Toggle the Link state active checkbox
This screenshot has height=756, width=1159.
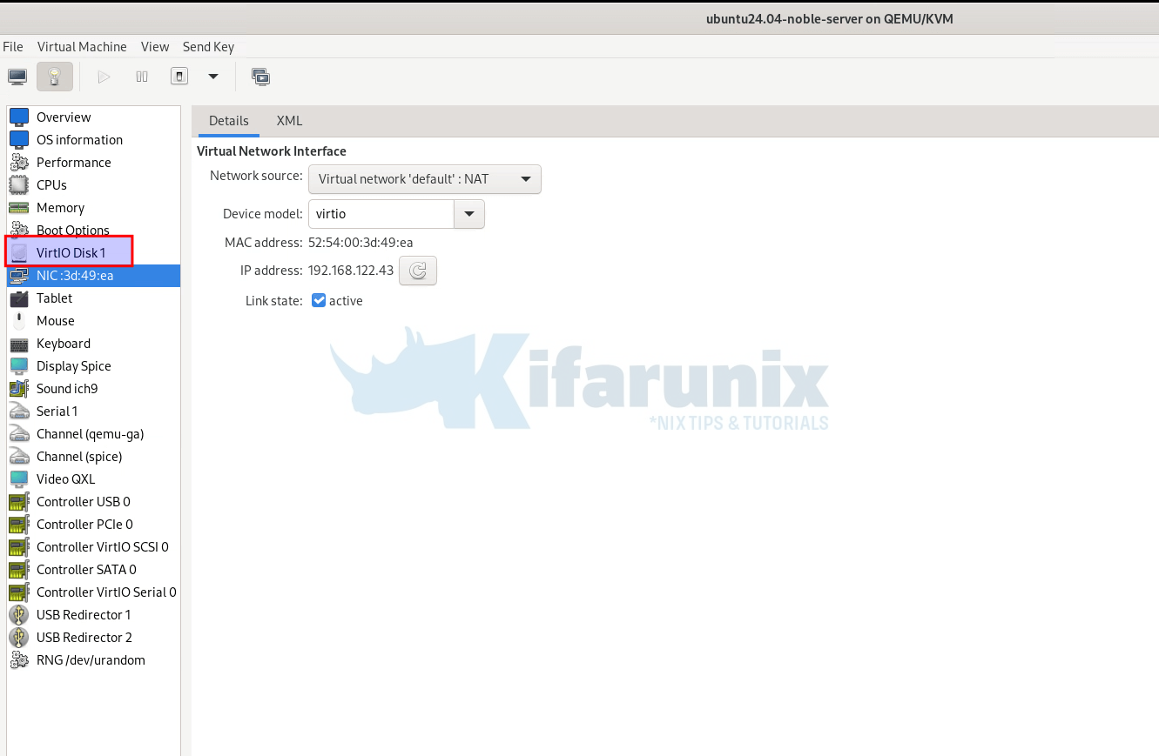point(319,301)
